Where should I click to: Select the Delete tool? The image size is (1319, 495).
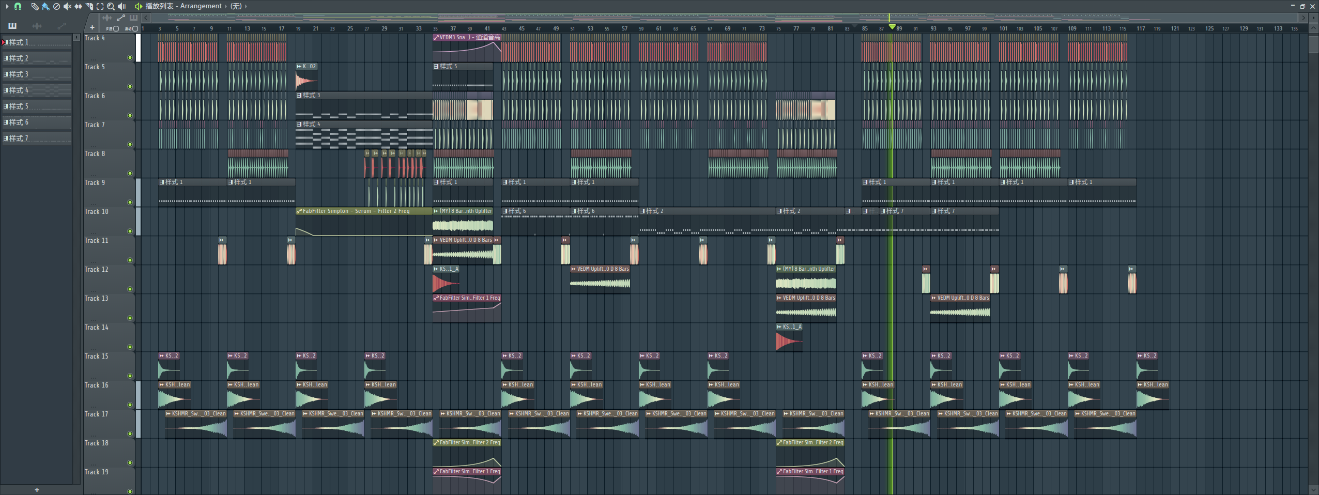click(x=56, y=6)
